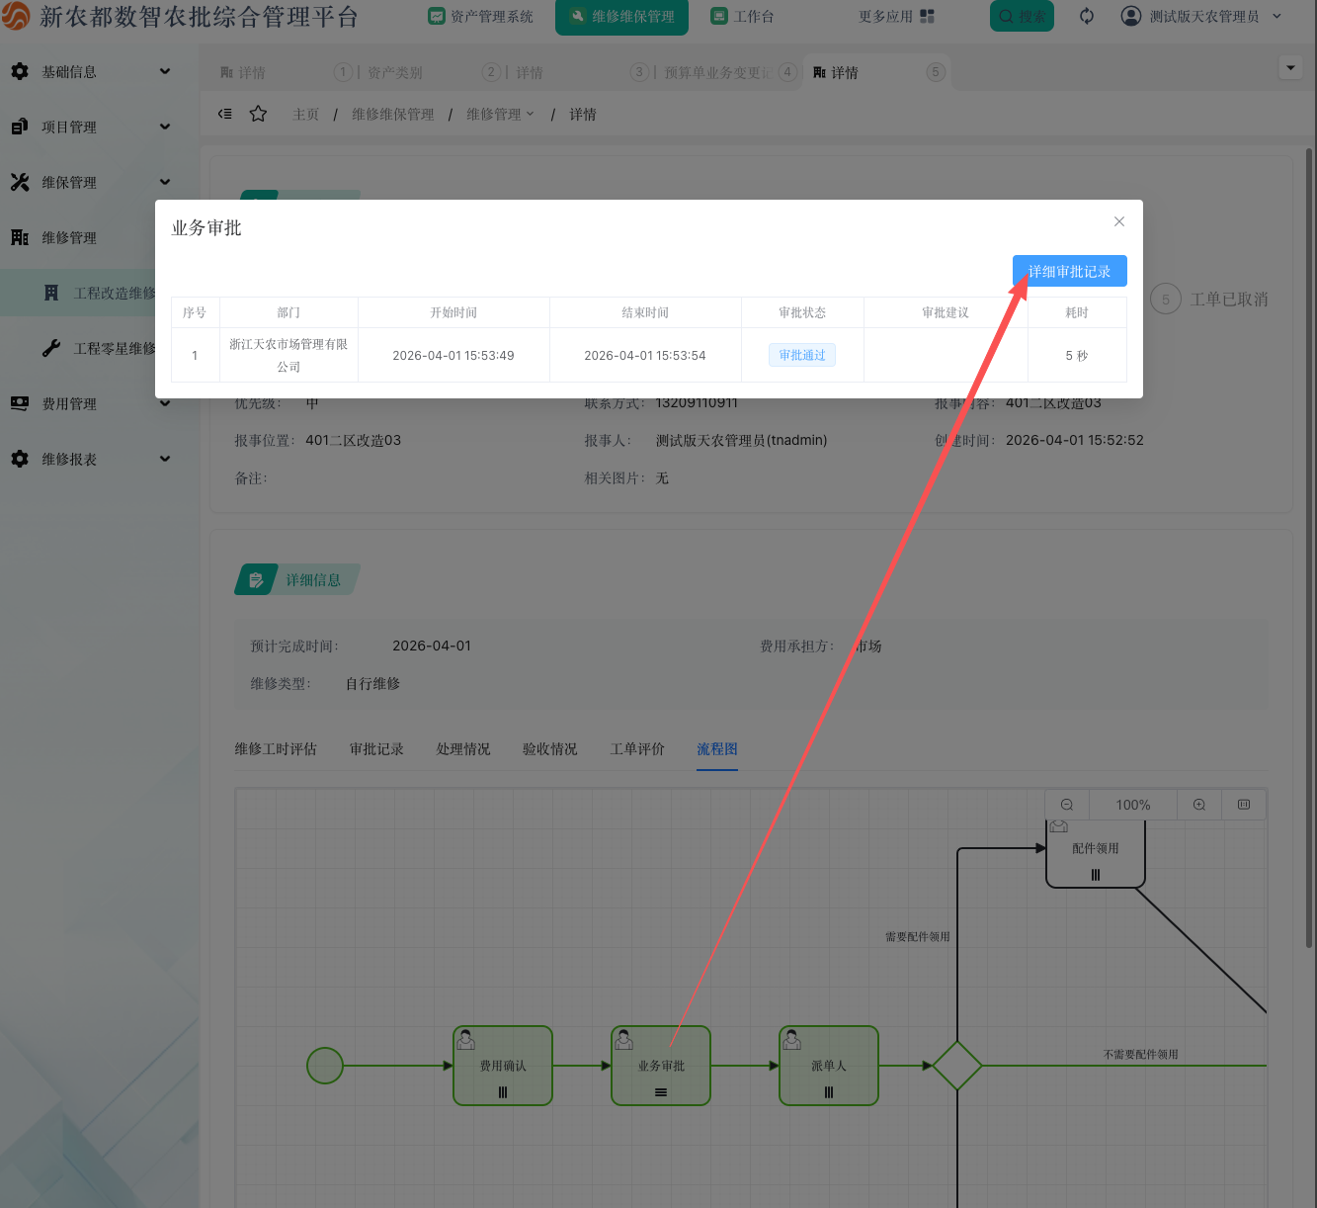
Task: Open the 维修管理 breadcrumb dropdown
Action: point(500,115)
